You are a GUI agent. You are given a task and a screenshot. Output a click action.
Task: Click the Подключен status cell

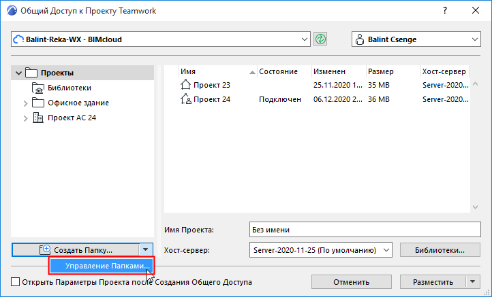point(280,99)
